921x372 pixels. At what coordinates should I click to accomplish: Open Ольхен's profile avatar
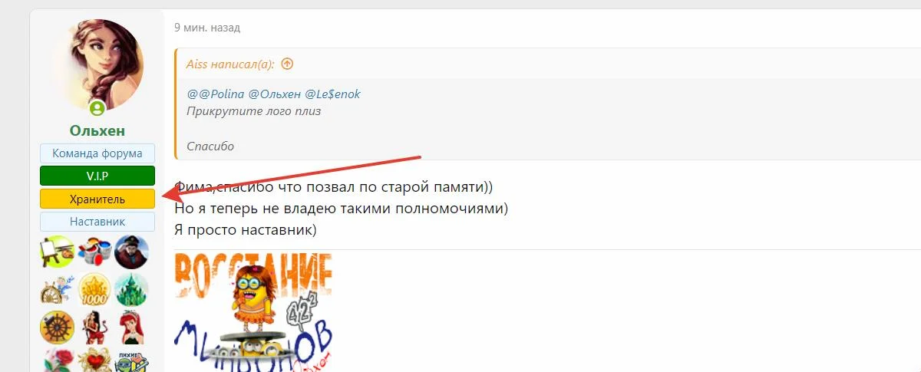click(97, 66)
